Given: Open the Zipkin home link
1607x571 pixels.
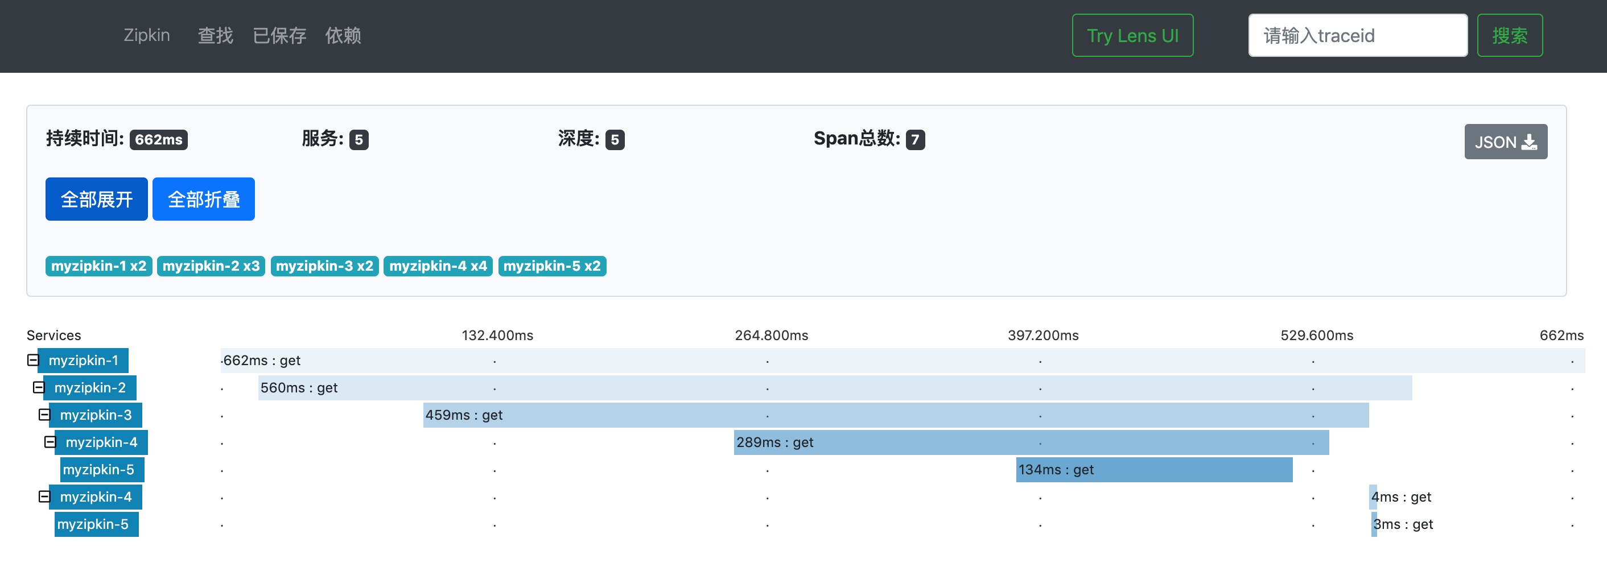Looking at the screenshot, I should point(147,35).
